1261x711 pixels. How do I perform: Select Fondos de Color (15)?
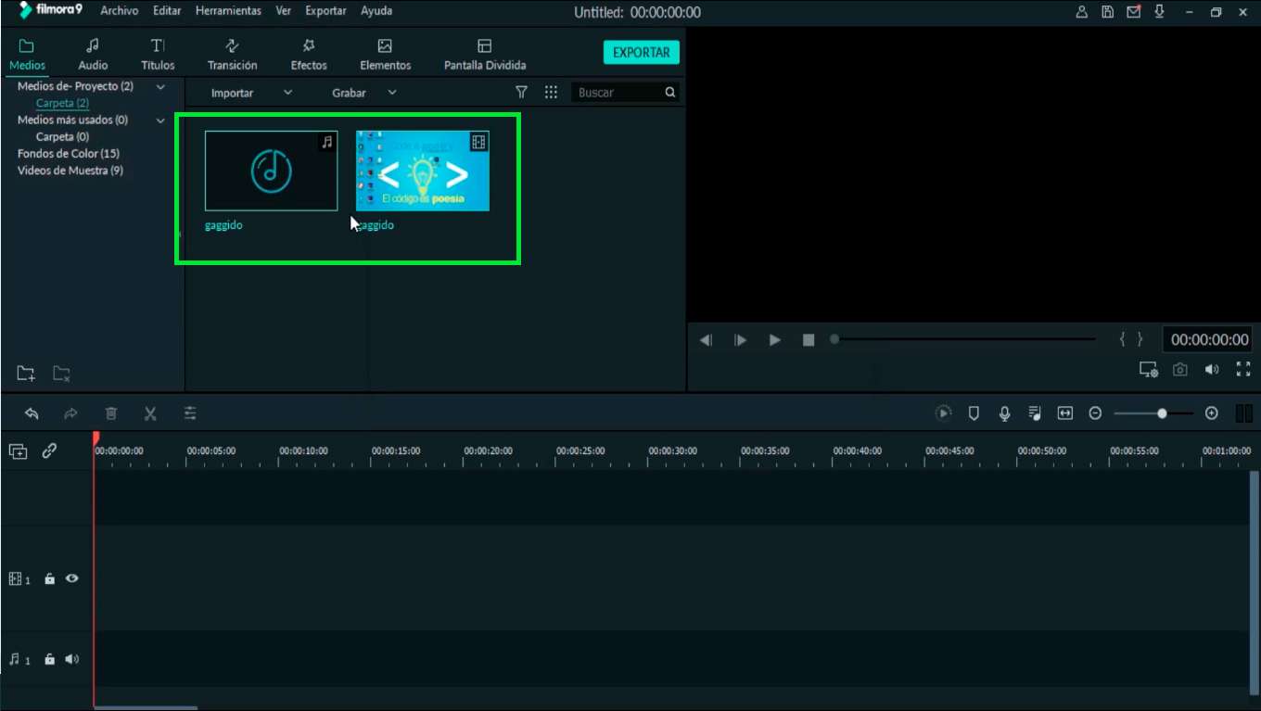69,154
